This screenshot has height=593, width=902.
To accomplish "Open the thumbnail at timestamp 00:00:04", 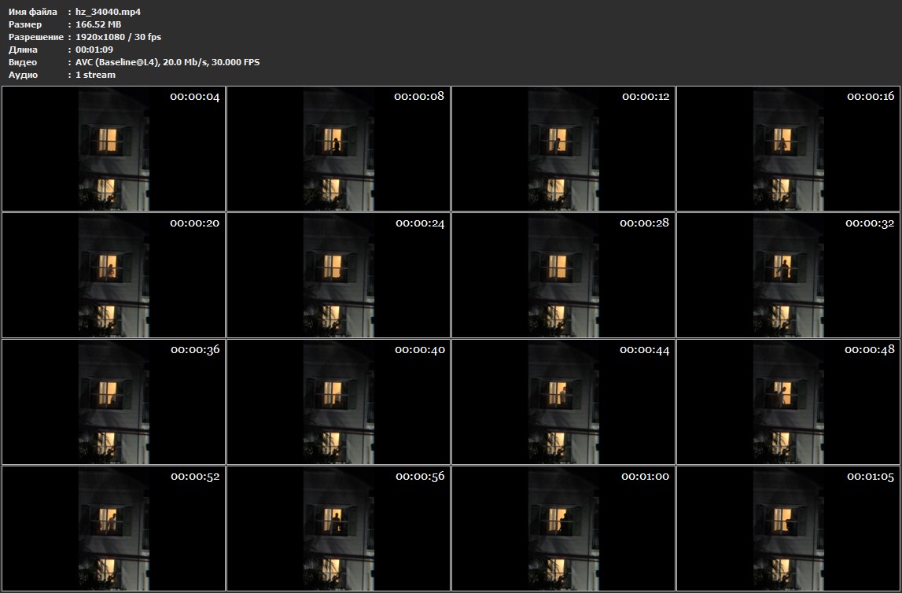I will (113, 149).
